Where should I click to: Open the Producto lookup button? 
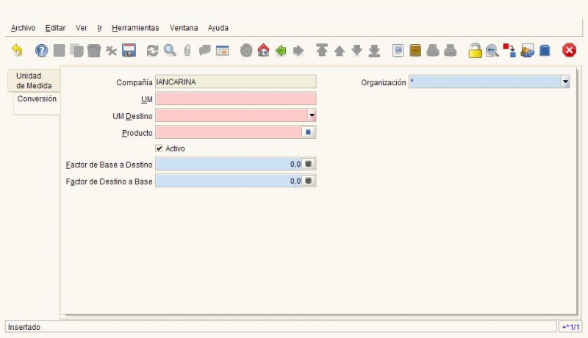point(309,132)
